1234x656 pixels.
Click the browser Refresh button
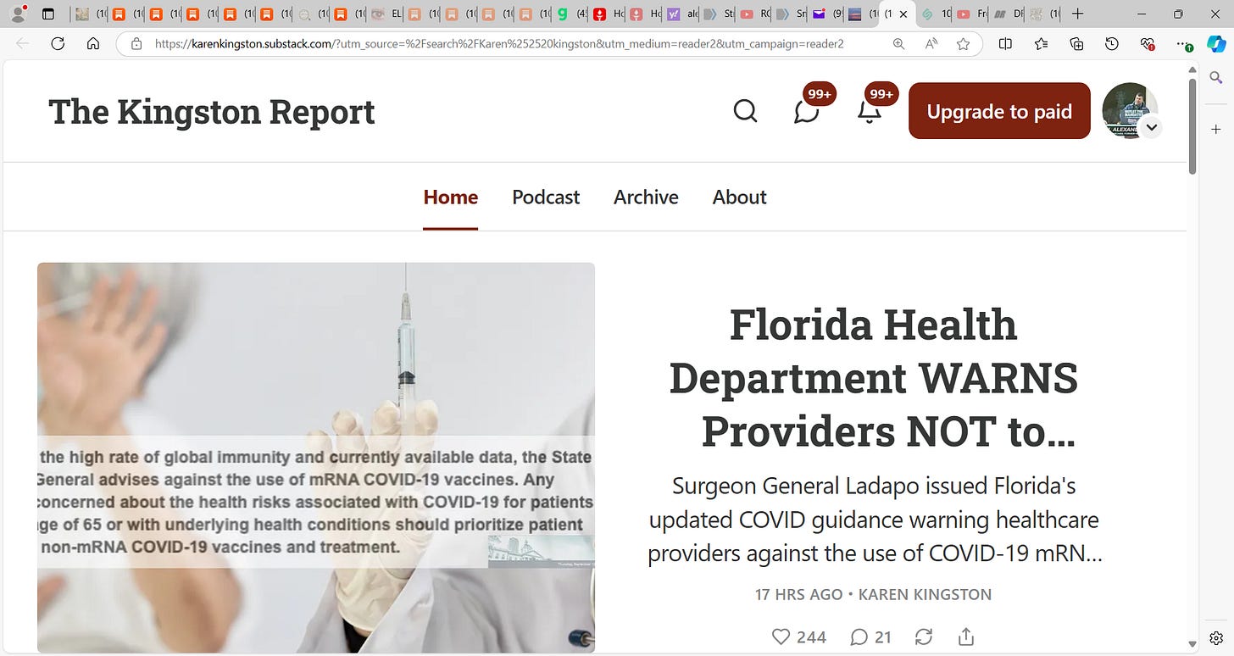pyautogui.click(x=58, y=43)
